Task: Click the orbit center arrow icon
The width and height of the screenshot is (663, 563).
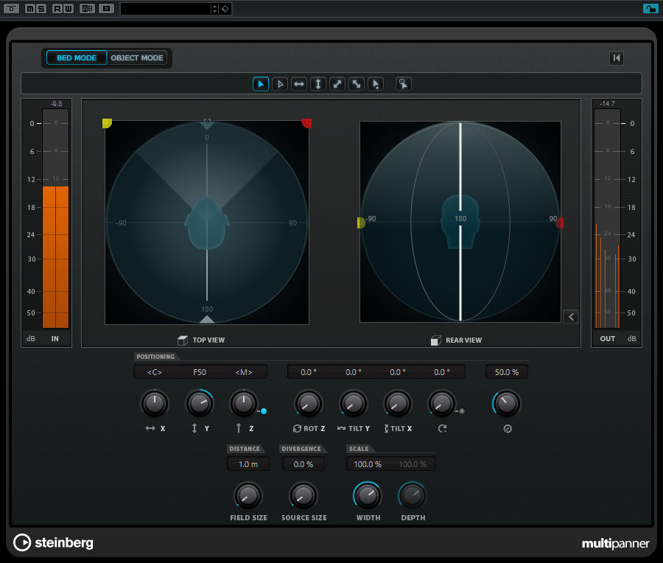Action: coord(442,429)
